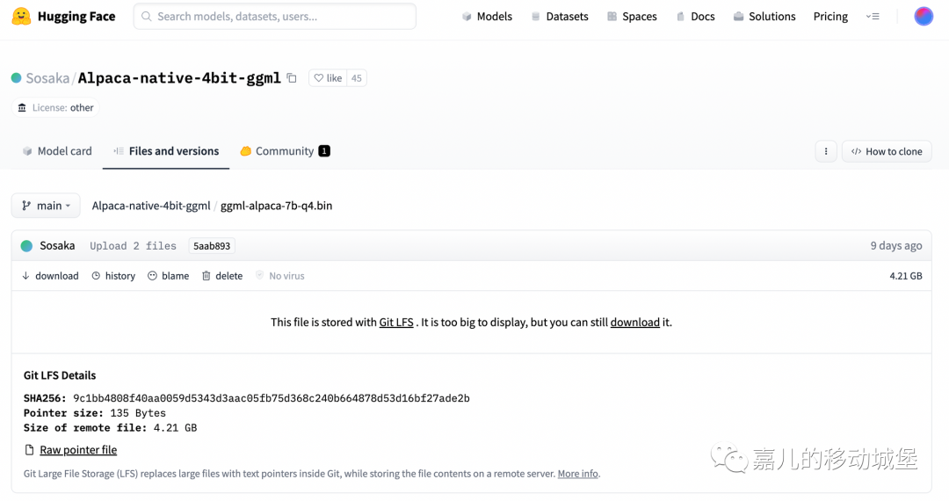
Task: Focus the search models input field
Action: 275,17
